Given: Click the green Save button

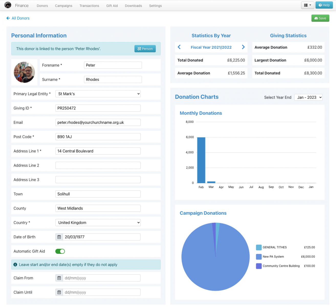Looking at the screenshot, I should point(320,18).
